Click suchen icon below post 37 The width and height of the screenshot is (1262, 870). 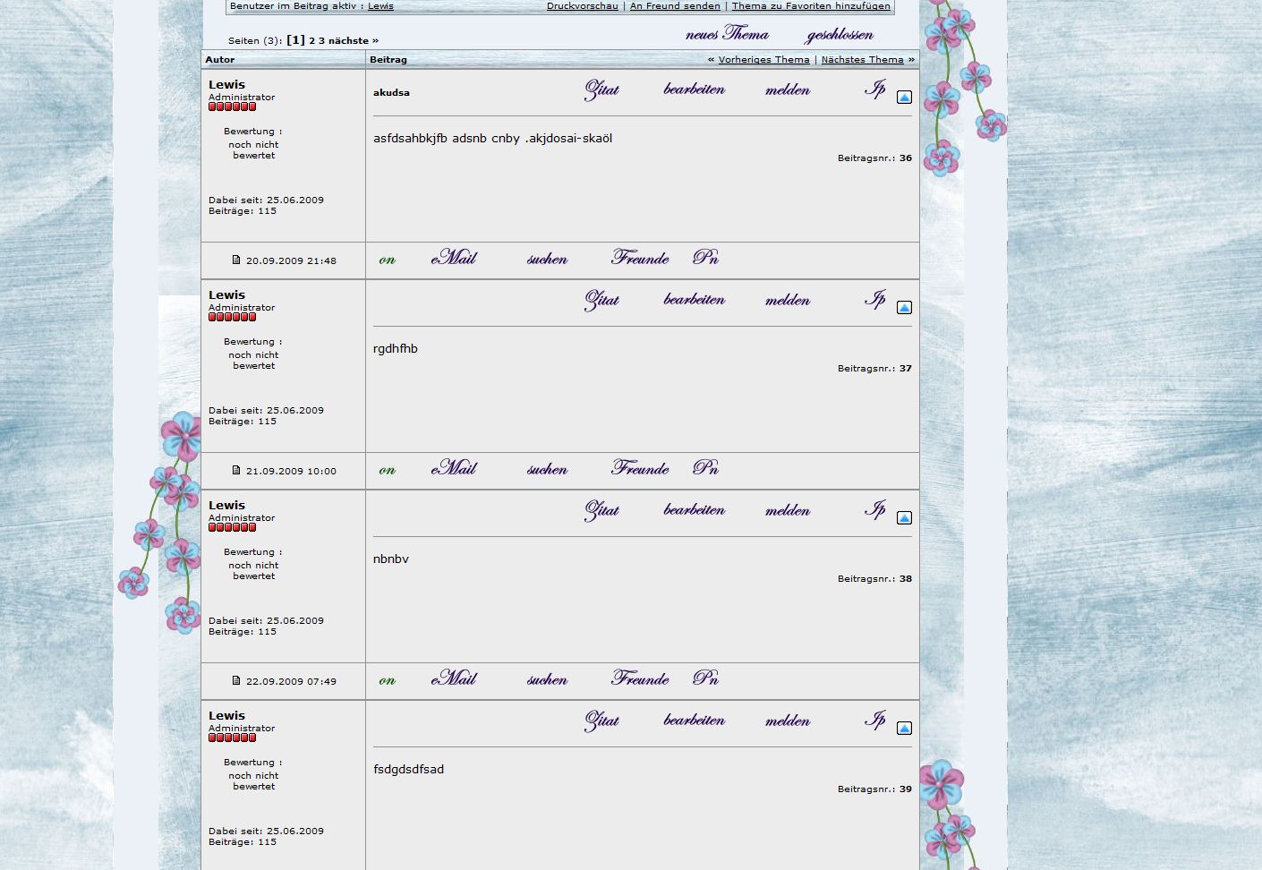tap(547, 470)
